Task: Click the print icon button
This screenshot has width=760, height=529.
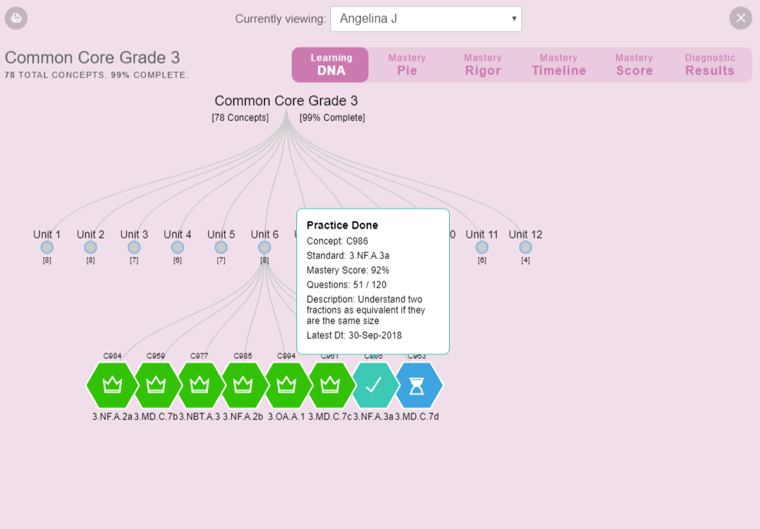Action: point(16,18)
